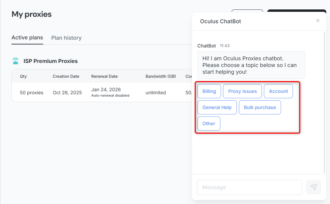Click the 50 proxies cell

click(x=32, y=93)
